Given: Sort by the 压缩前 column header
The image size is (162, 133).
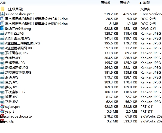Looking at the screenshot, I should tap(106, 3).
